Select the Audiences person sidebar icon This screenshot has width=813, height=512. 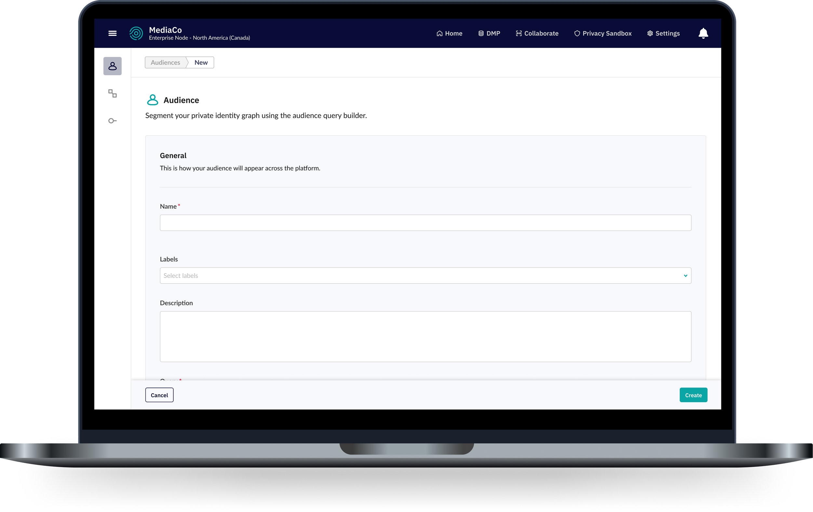113,66
